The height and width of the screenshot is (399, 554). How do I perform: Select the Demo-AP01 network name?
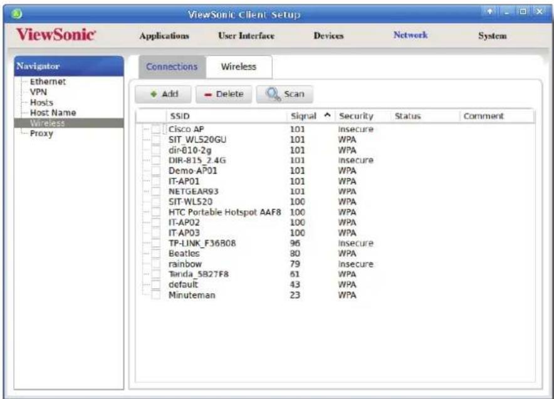point(193,171)
